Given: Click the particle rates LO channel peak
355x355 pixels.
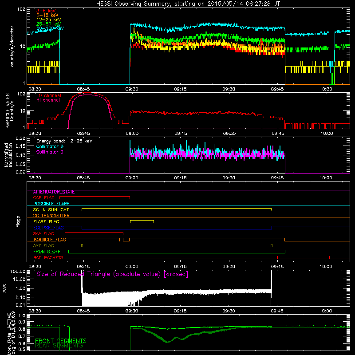Looking at the screenshot, I should pos(88,93).
